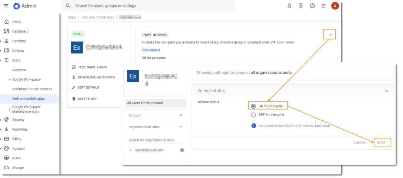Go to Dashboard in sidebar
403x178 pixels.
click(20, 31)
